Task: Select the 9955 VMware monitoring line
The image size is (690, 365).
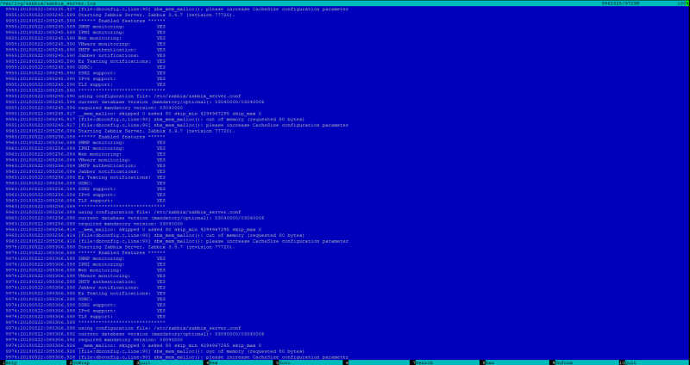Action: [x=85, y=44]
